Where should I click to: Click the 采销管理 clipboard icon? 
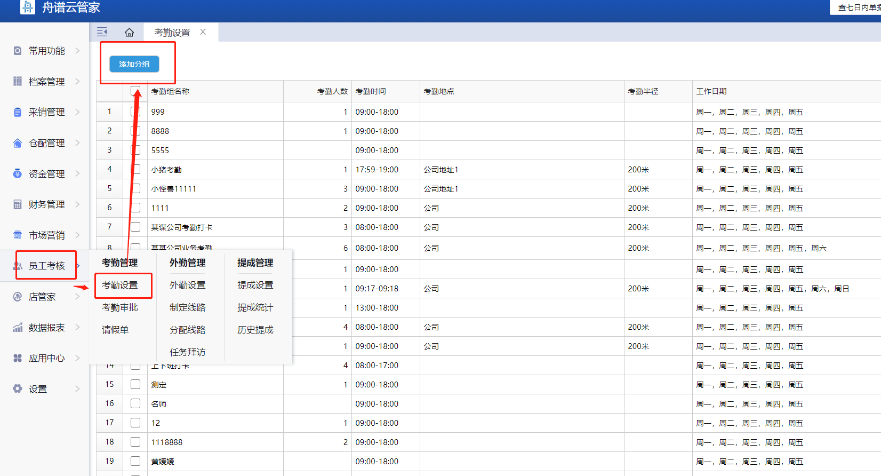click(x=18, y=112)
